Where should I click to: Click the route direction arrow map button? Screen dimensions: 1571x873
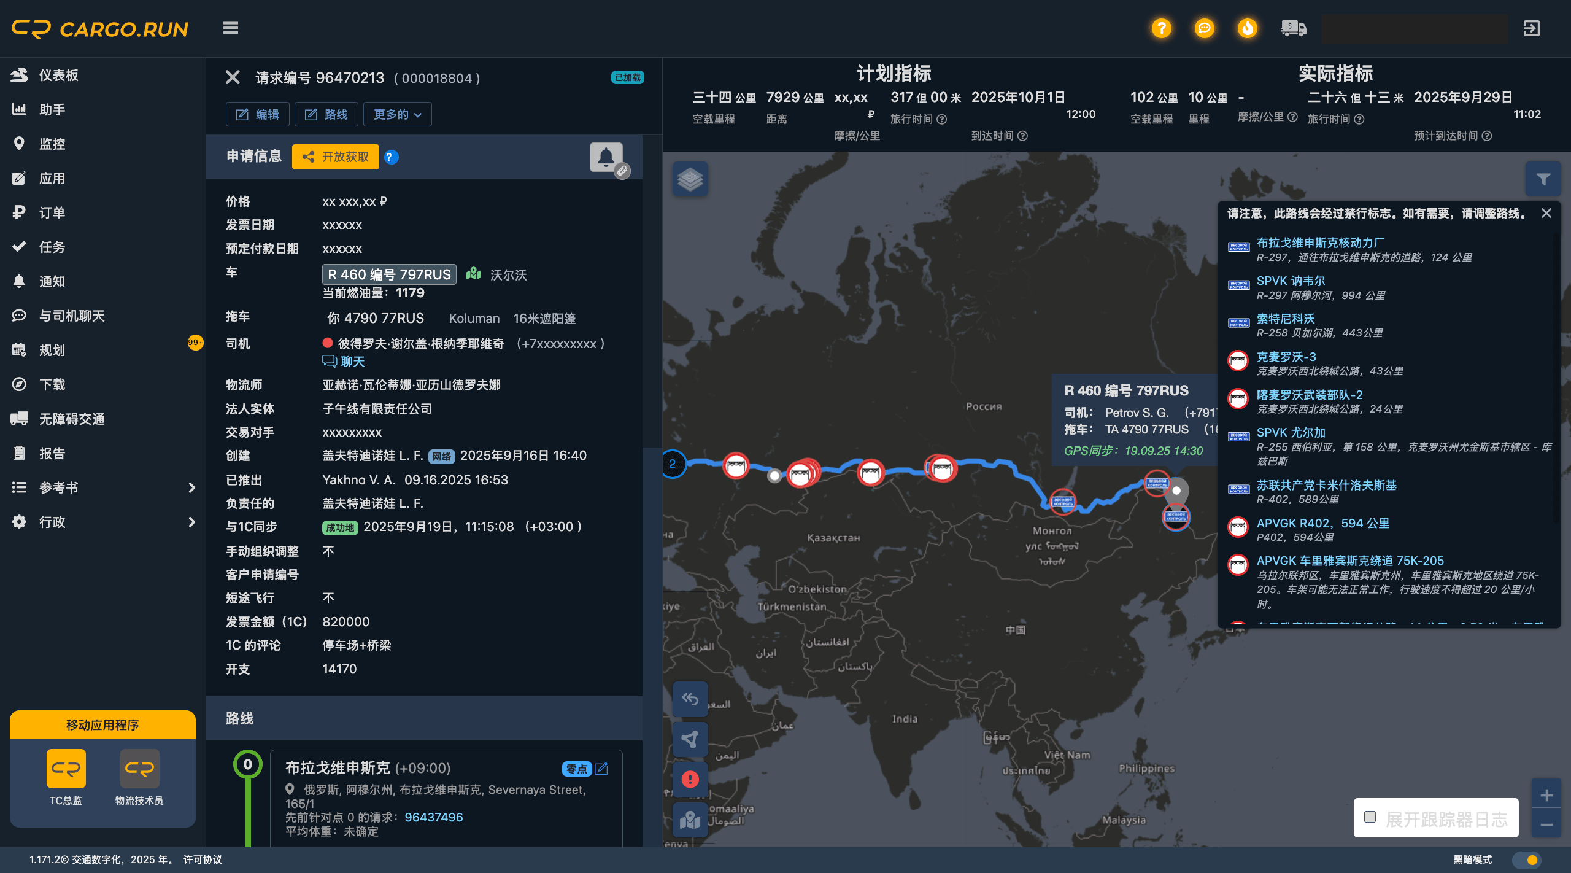[690, 739]
